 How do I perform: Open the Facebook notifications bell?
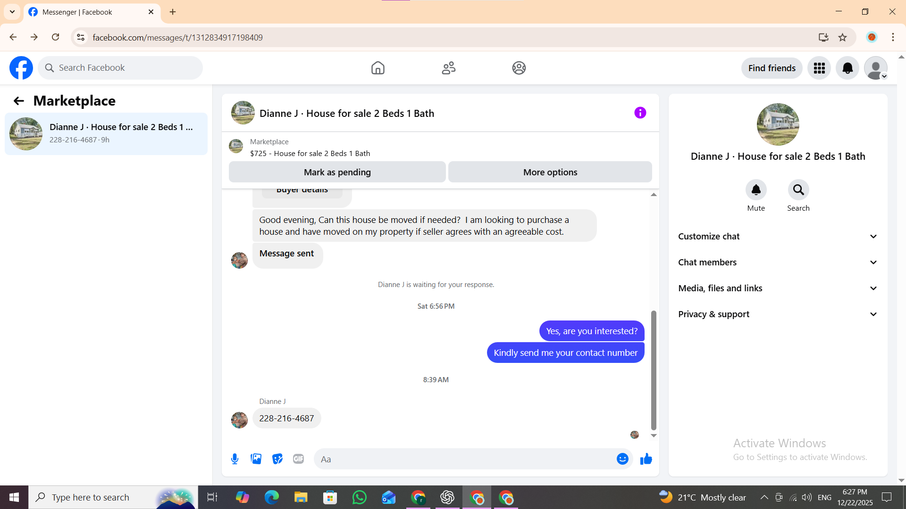click(x=847, y=68)
